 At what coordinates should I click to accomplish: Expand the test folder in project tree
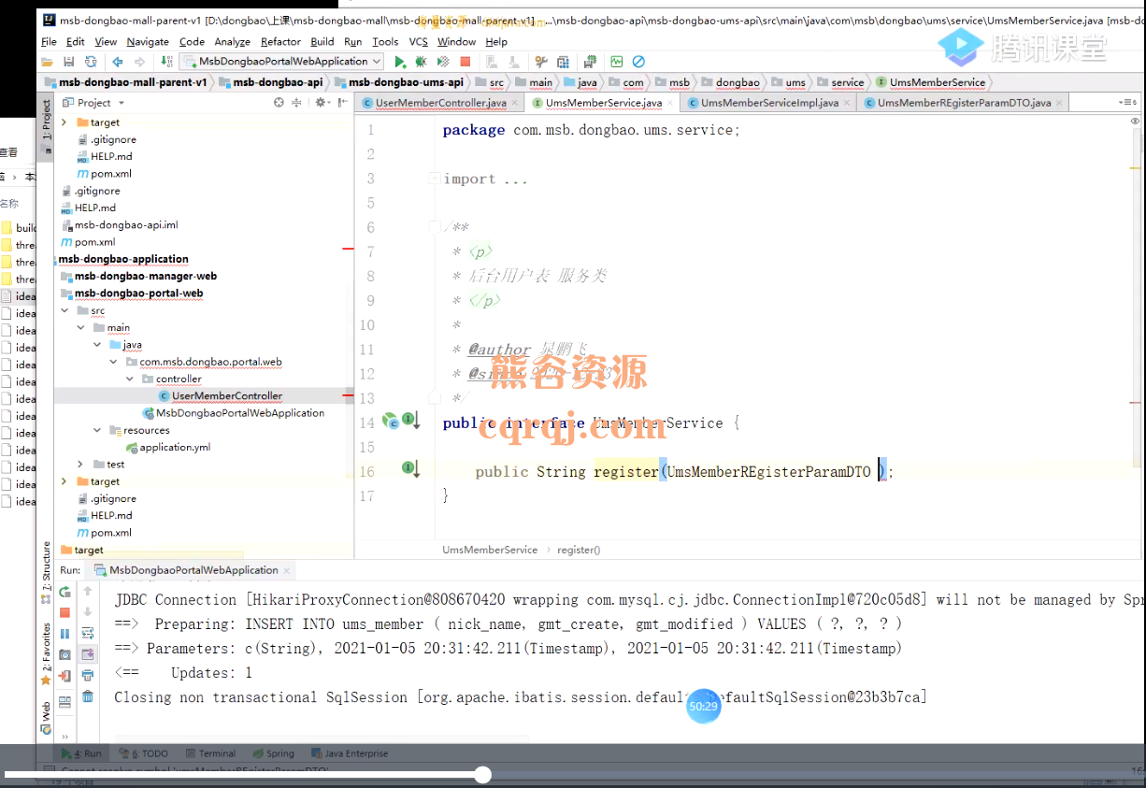coord(81,464)
